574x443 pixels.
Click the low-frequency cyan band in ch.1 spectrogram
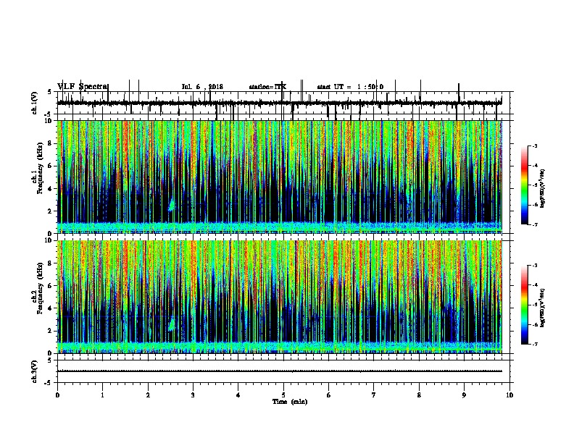point(279,227)
